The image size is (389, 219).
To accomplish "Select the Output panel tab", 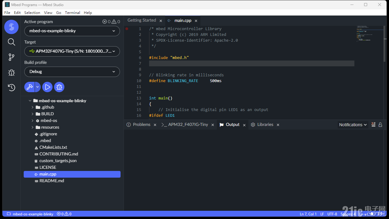I will 233,124.
